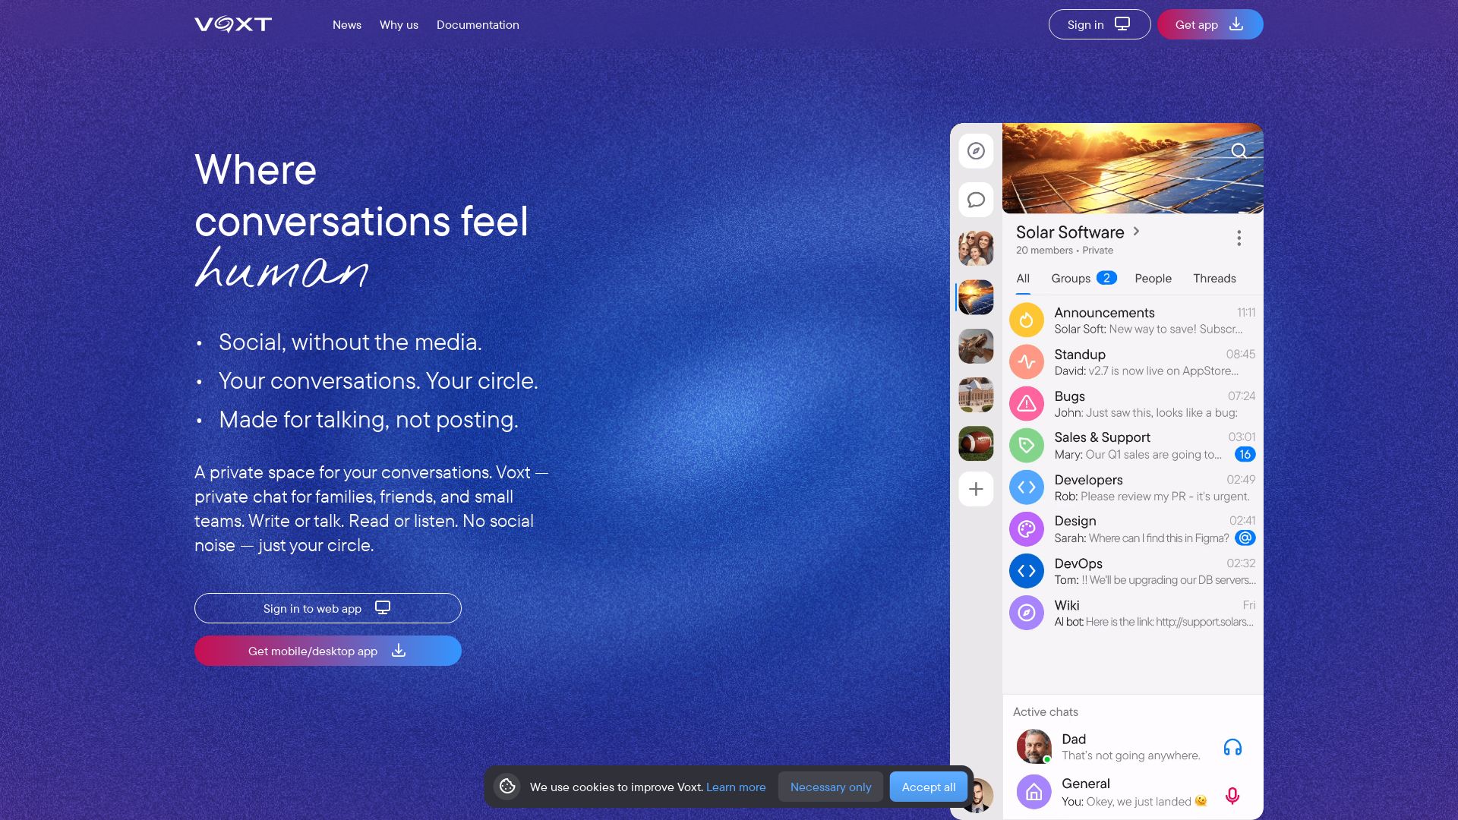1458x820 pixels.
Task: Select the dinosaur community avatar
Action: (976, 346)
